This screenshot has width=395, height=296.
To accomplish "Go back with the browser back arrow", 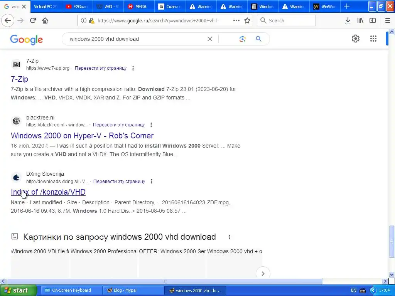I will [8, 21].
